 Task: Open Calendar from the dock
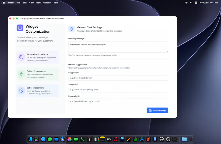tap(89, 139)
